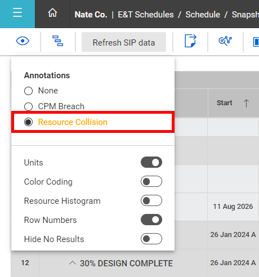Disable the Row Numbers toggle
Viewport: 259px width, 277px height.
pyautogui.click(x=151, y=220)
